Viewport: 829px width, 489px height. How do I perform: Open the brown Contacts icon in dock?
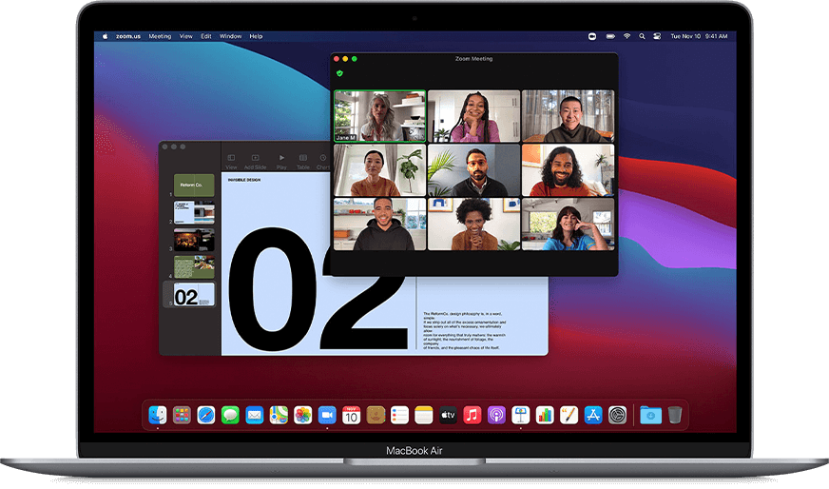click(376, 416)
